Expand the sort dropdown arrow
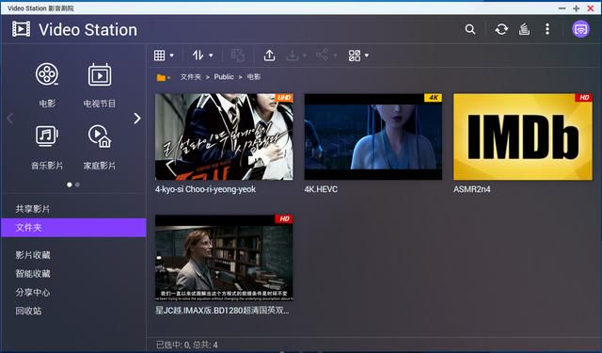 coord(211,56)
